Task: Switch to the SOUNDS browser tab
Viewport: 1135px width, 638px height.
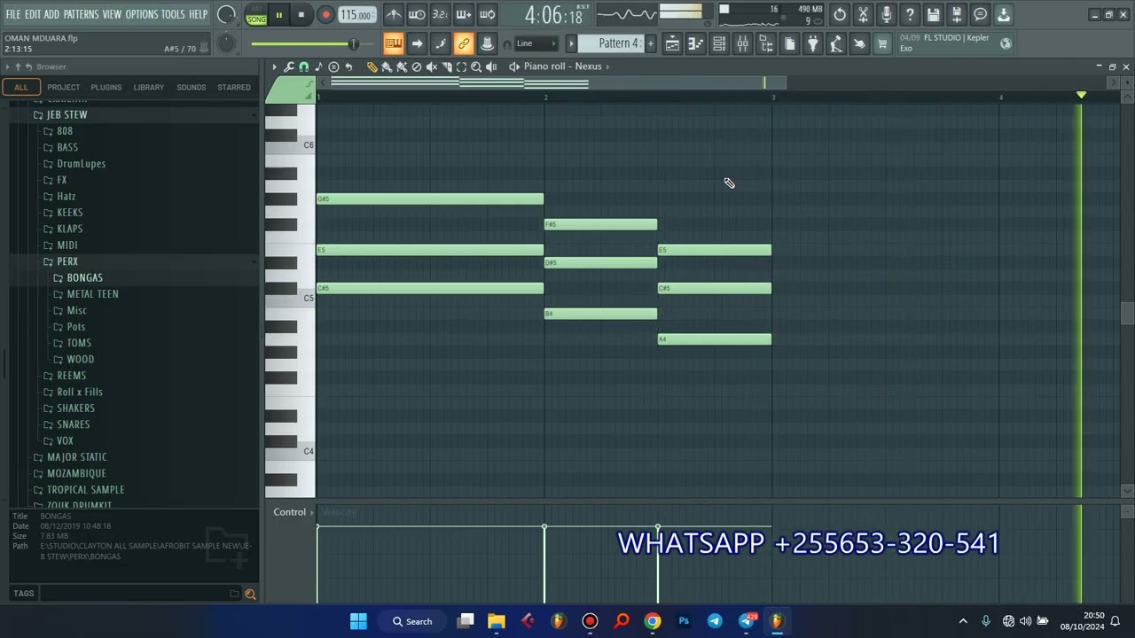Action: 191,87
